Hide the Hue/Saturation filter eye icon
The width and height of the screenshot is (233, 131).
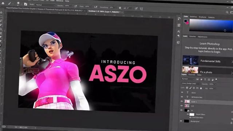[190, 117]
